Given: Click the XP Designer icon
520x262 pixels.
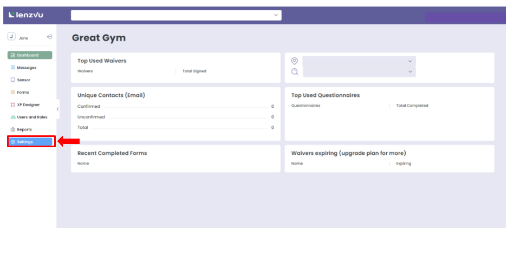Looking at the screenshot, I should tap(13, 104).
